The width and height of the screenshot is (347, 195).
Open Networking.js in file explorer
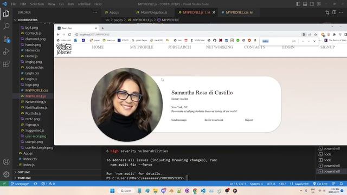35,102
